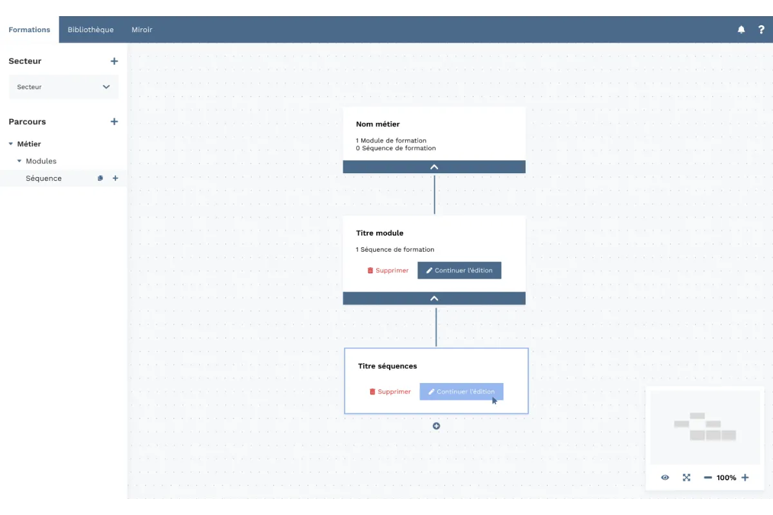Click Supprimer on Titre module
This screenshot has width=773, height=515.
click(x=388, y=270)
